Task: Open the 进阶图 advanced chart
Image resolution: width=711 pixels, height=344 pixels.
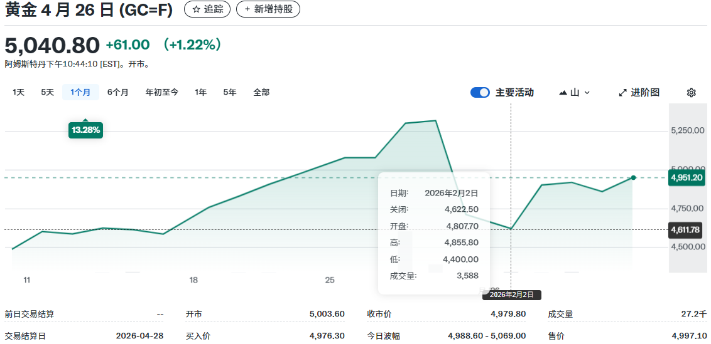Action: [639, 93]
